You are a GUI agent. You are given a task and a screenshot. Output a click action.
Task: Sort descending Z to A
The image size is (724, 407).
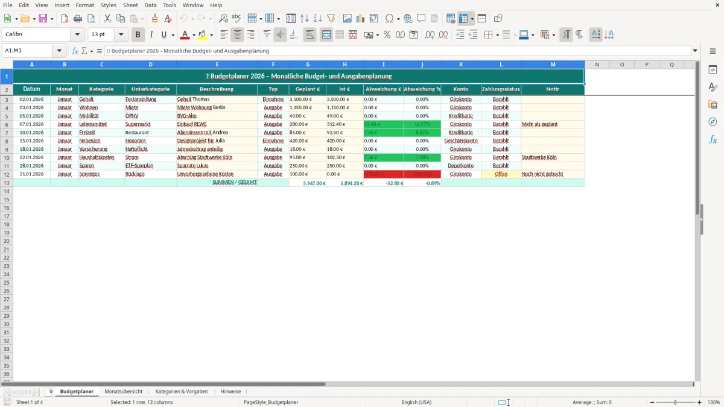pos(317,19)
